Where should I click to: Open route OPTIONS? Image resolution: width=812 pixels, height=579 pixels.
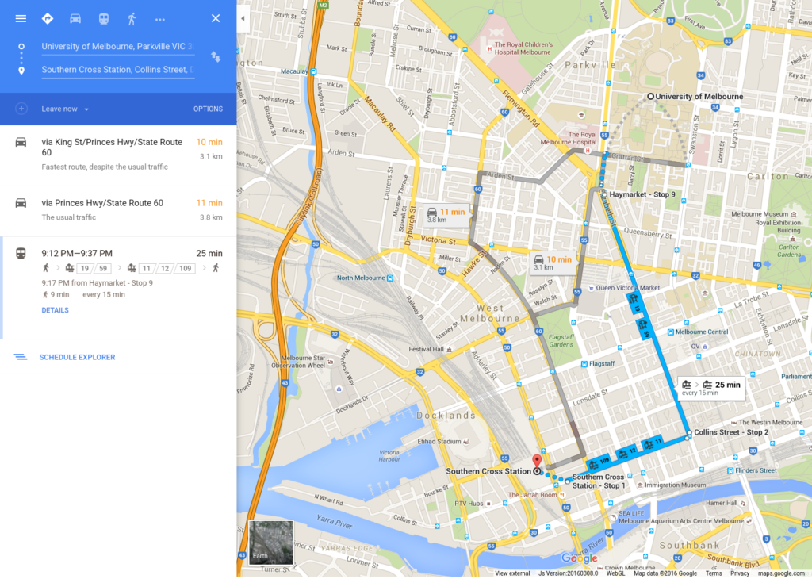pyautogui.click(x=209, y=109)
